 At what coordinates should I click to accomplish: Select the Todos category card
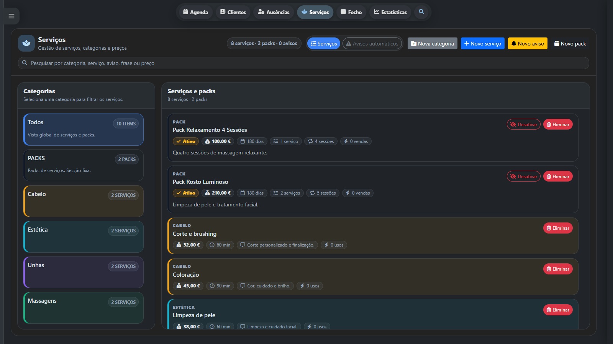click(84, 130)
